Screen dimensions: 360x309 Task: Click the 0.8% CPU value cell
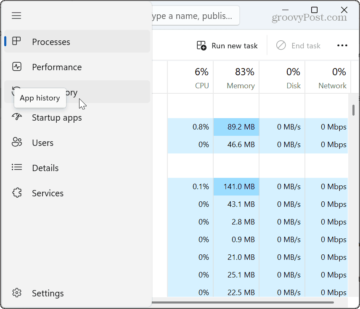coord(191,127)
